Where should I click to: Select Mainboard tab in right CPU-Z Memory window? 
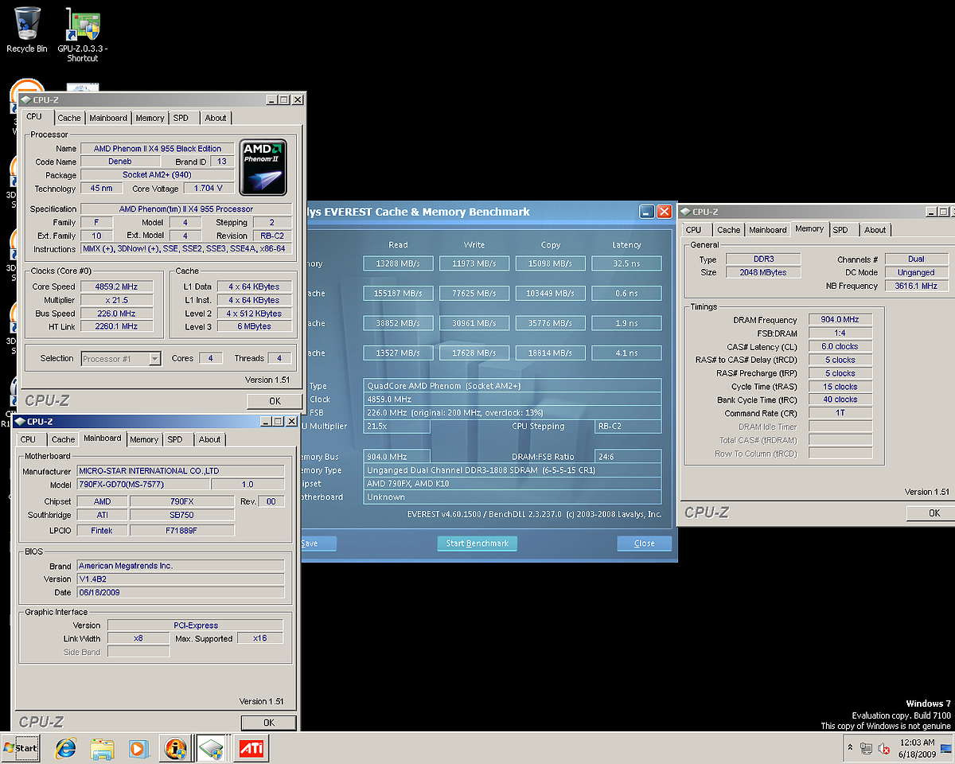[x=768, y=230]
